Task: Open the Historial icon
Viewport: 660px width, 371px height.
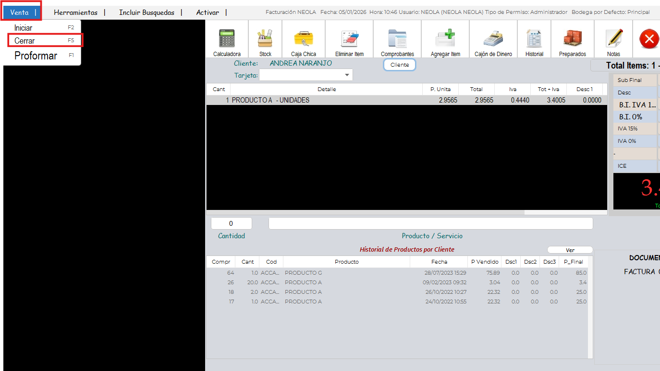Action: click(534, 39)
